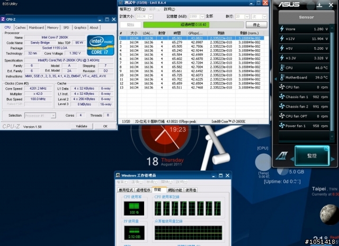The width and height of the screenshot is (339, 246).
Task: Click the Chassis fan 1 icon
Action: click(x=282, y=96)
